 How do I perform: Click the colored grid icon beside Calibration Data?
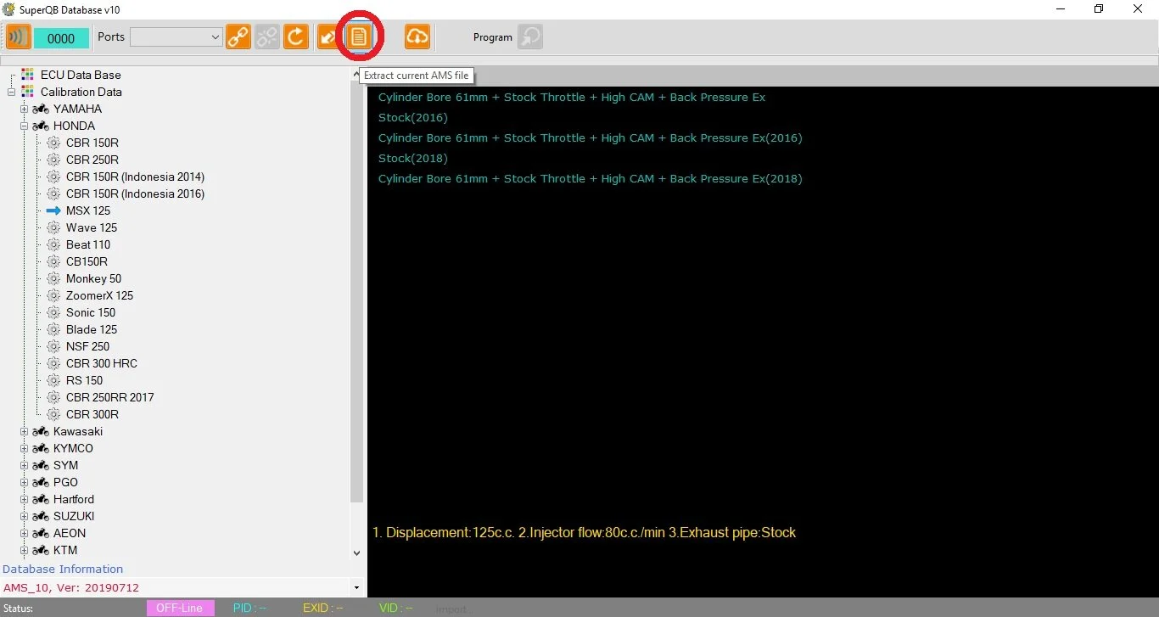point(28,92)
